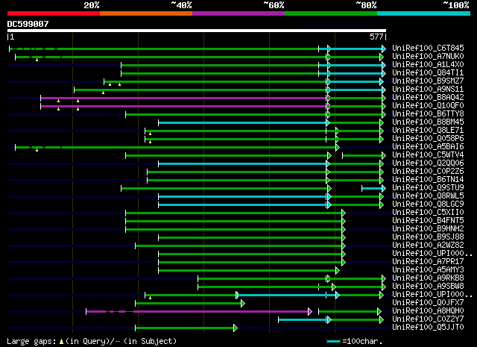Click the yellow query-gap marker in the Q058P6 row
This screenshot has height=347, width=477.
pyautogui.click(x=150, y=142)
